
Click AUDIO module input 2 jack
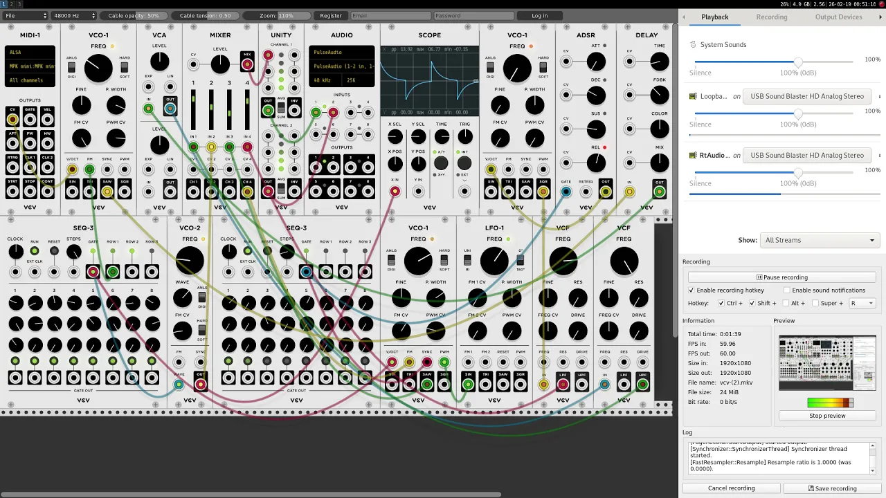click(x=333, y=112)
